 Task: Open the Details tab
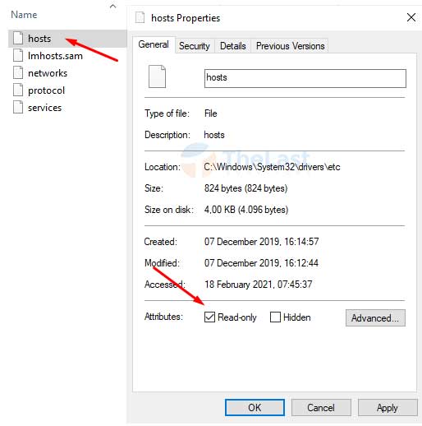point(233,46)
